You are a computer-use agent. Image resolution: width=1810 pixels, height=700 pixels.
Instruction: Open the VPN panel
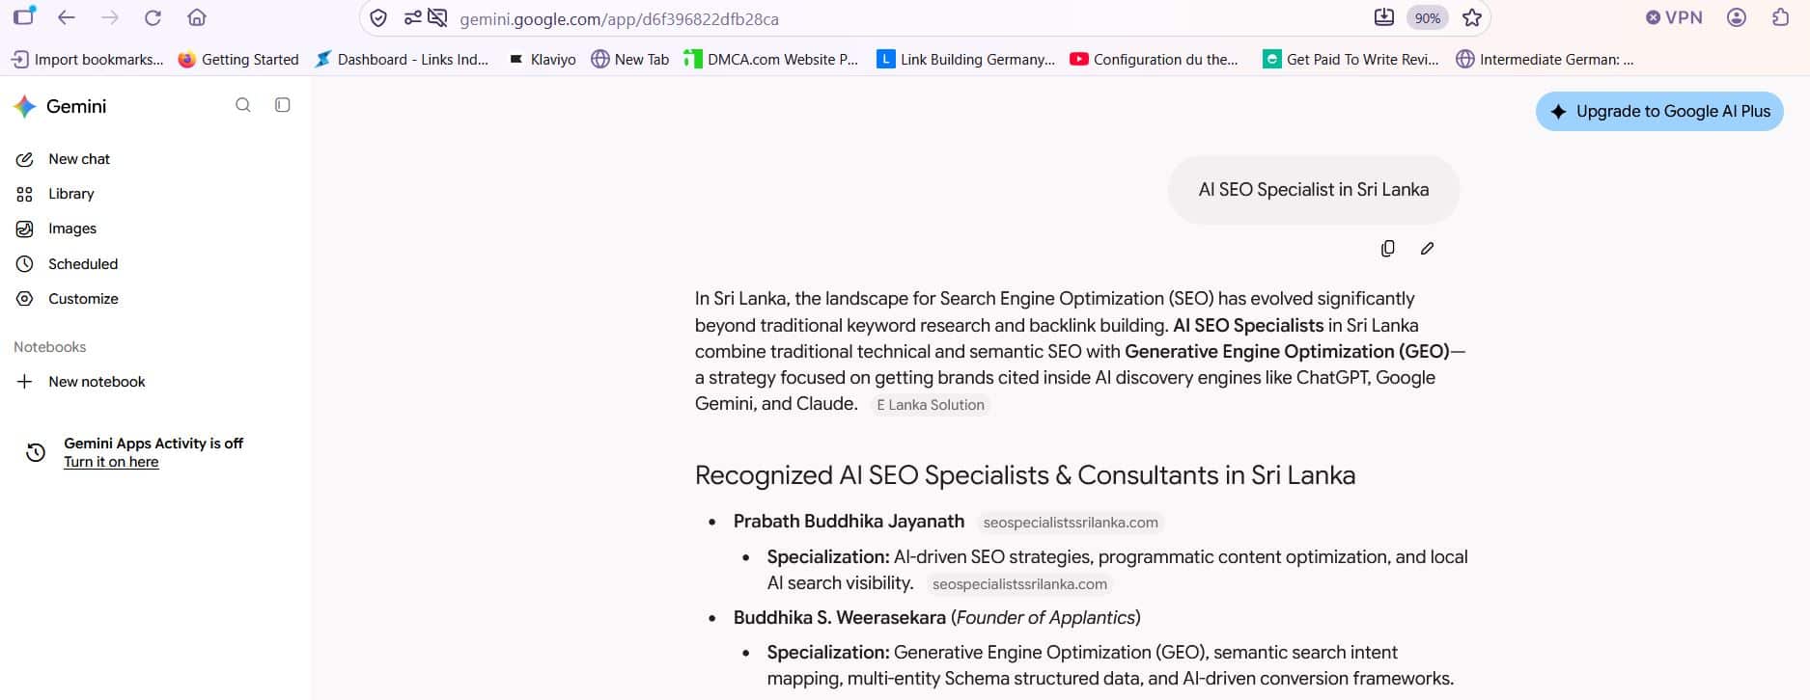click(x=1674, y=17)
